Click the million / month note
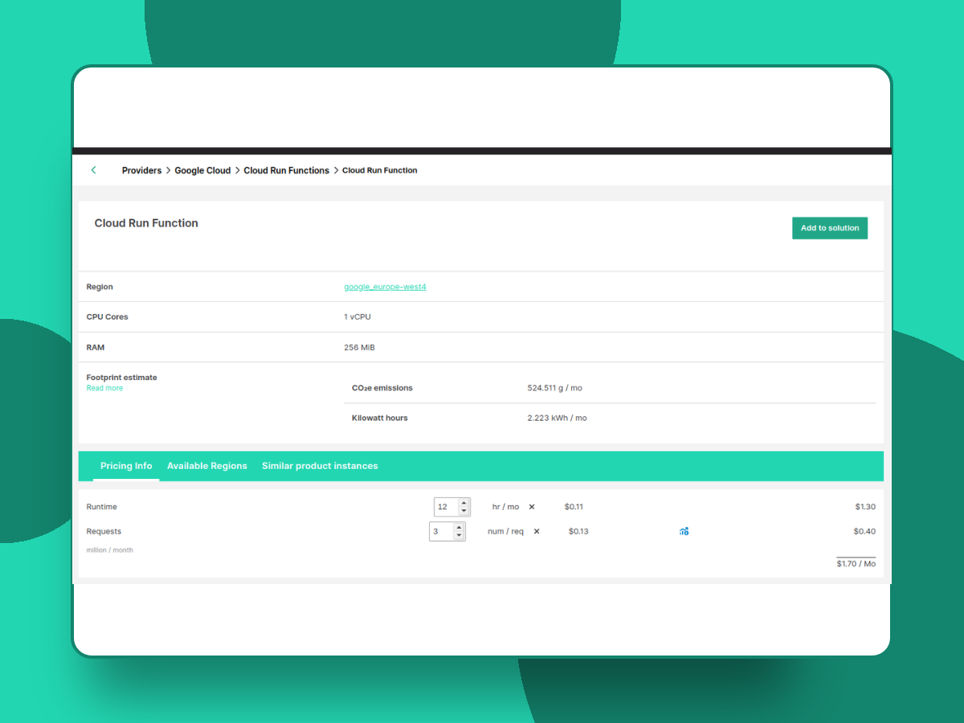 (110, 550)
